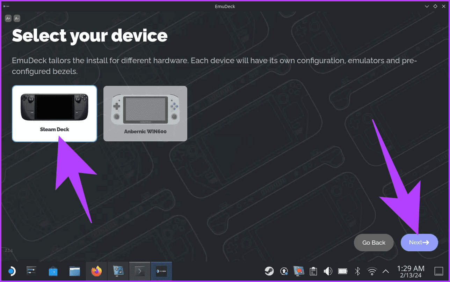This screenshot has height=282, width=450.
Task: Choose the Anbernic WIN600 device card
Action: [x=145, y=114]
